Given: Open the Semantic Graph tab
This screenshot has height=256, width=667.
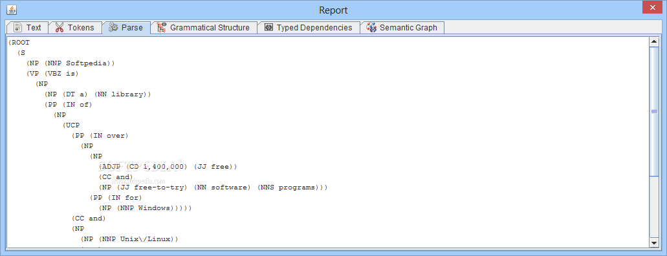Looking at the screenshot, I should [402, 28].
